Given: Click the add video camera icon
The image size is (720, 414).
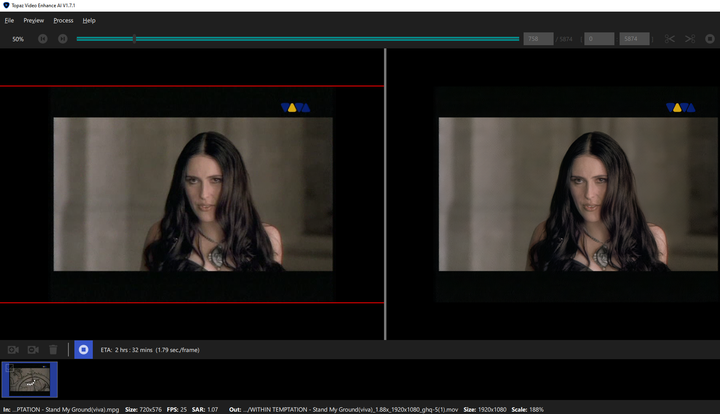Looking at the screenshot, I should [x=13, y=350].
